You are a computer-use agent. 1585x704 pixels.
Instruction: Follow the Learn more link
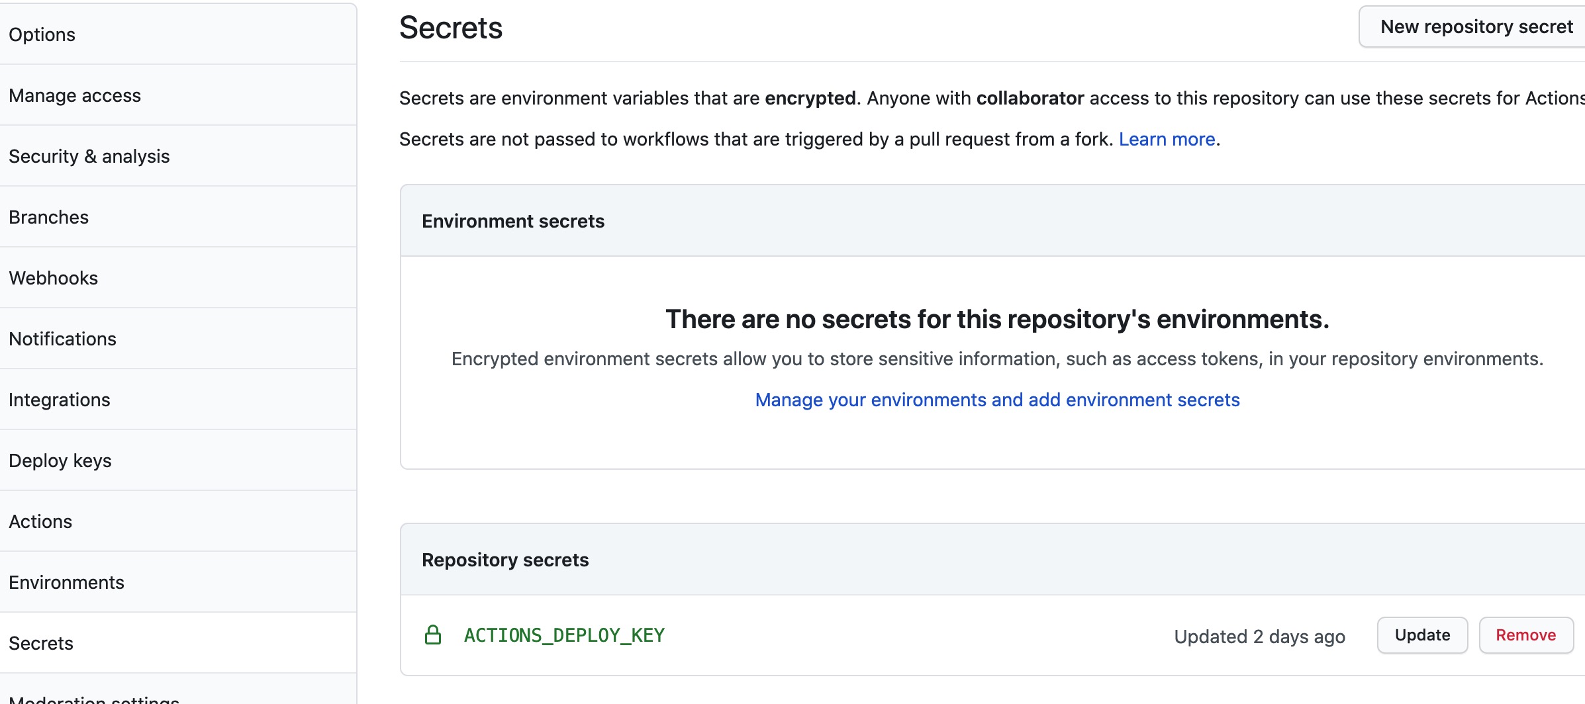pyautogui.click(x=1167, y=139)
